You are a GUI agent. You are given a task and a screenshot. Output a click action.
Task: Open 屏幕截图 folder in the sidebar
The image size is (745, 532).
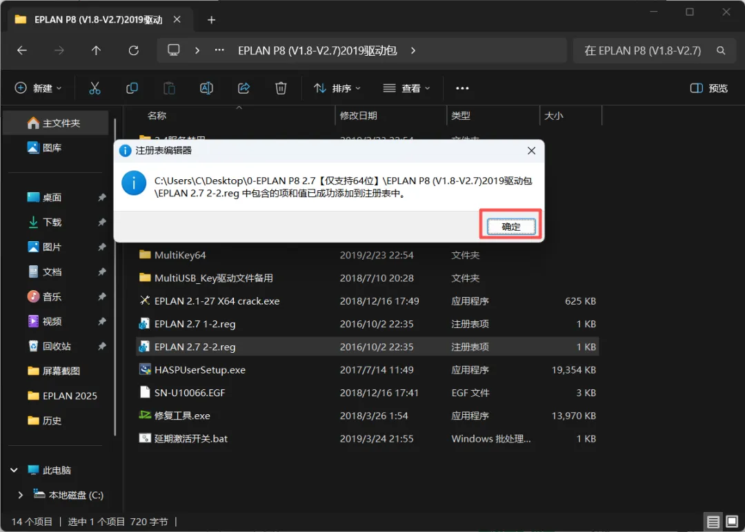coord(56,371)
